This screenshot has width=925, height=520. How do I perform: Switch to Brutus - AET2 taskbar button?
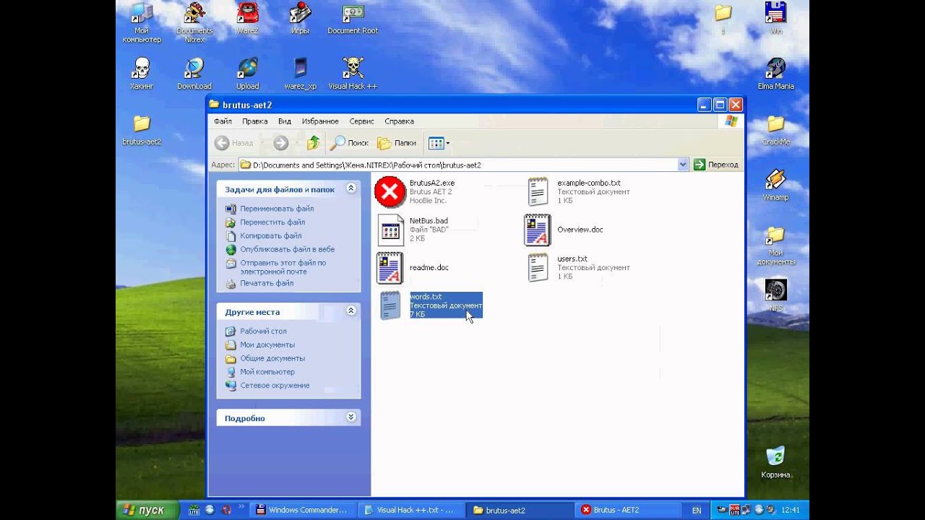(628, 510)
